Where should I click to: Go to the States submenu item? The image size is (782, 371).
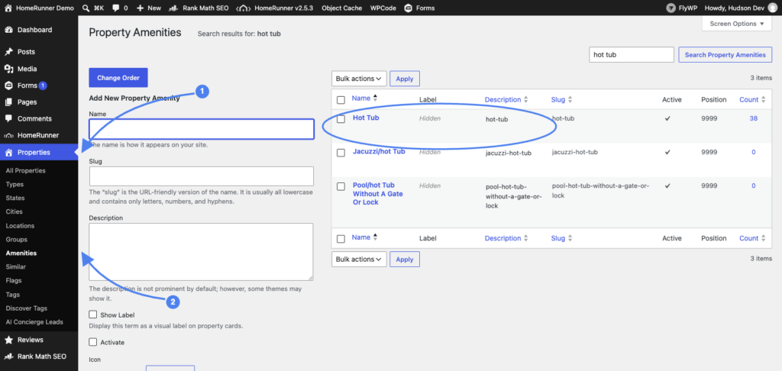tap(15, 198)
